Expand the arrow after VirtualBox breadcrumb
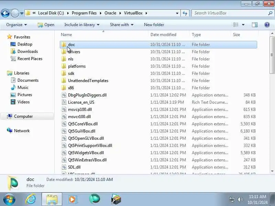Viewport: 275px width, 206px height. click(146, 13)
